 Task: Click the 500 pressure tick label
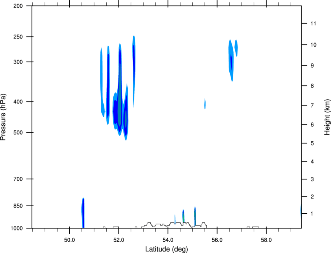pyautogui.click(x=18, y=132)
